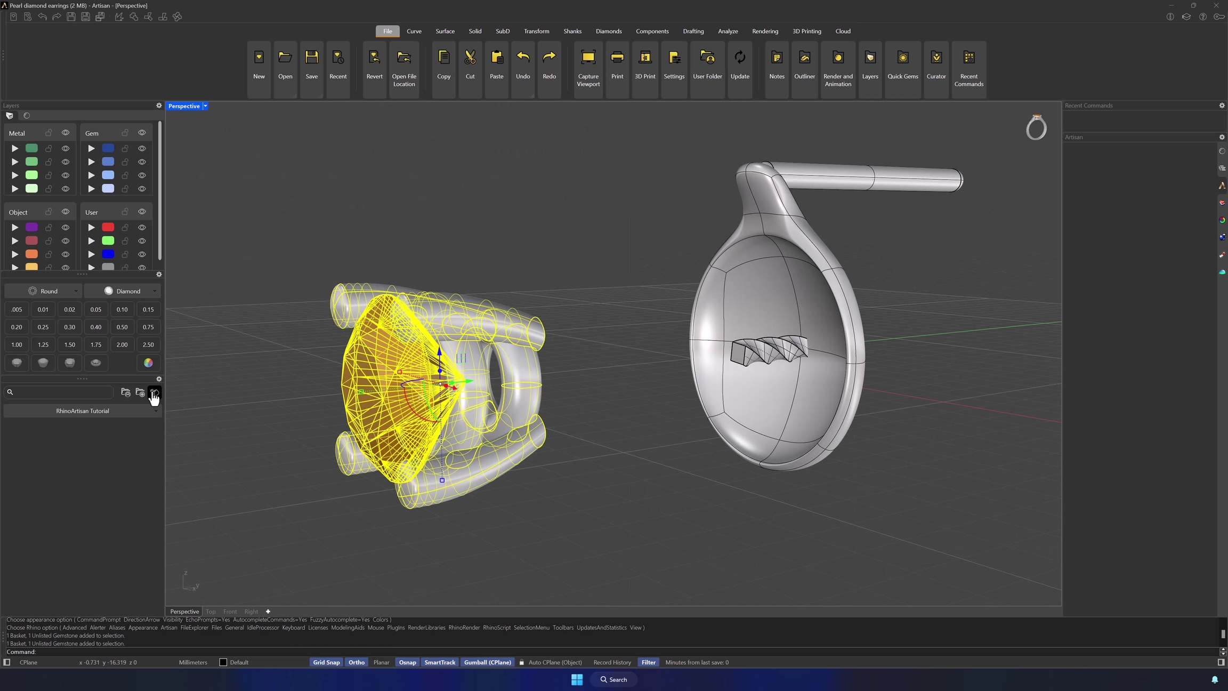
Task: Switch to the Front viewport tab
Action: point(230,612)
